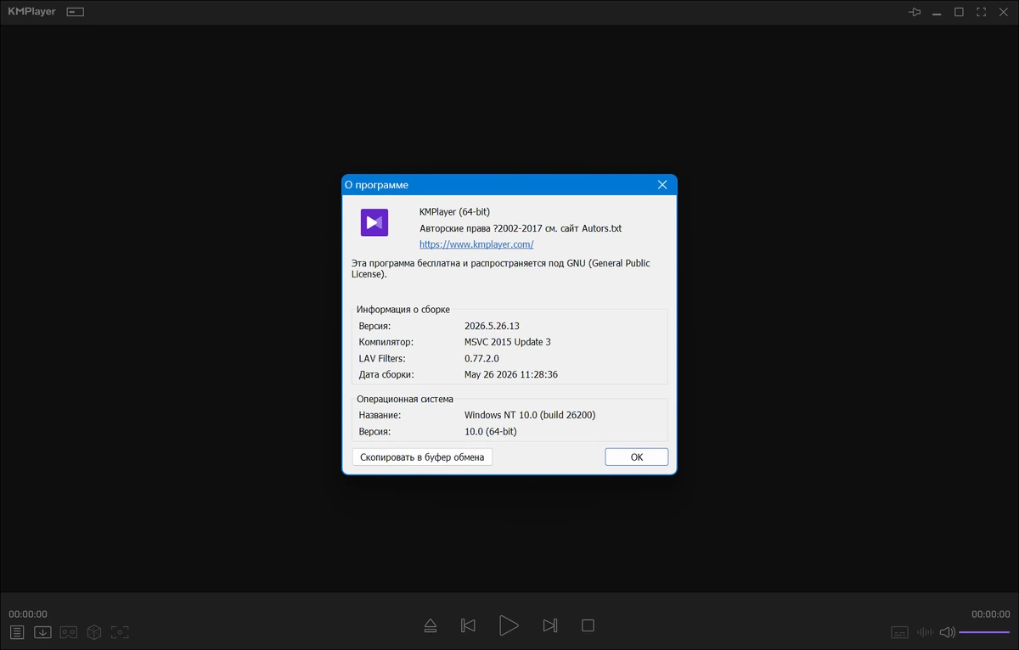
Task: Enter fullscreen with the corner-brackets icon
Action: 981,13
